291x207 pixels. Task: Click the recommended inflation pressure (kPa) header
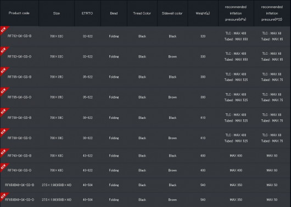tap(236, 13)
